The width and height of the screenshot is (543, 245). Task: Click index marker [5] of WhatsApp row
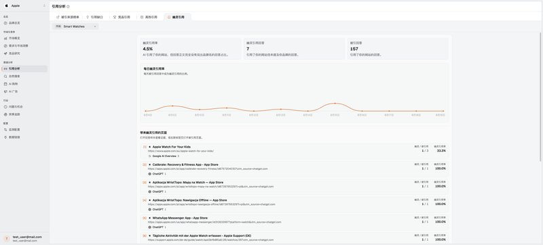point(145,218)
